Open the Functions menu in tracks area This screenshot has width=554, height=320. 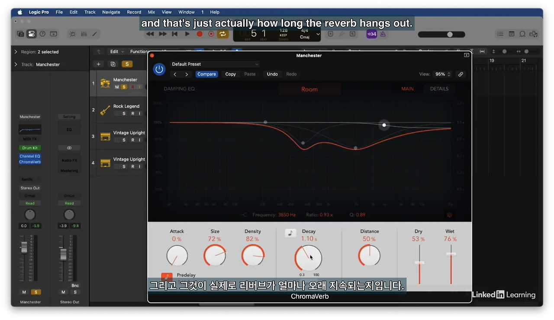pos(140,51)
